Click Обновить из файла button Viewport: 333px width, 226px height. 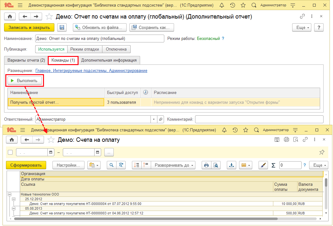[100, 27]
